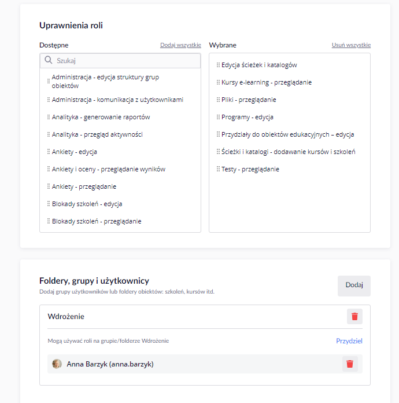Focus the Szukaj search field
The width and height of the screenshot is (399, 403).
click(x=120, y=61)
